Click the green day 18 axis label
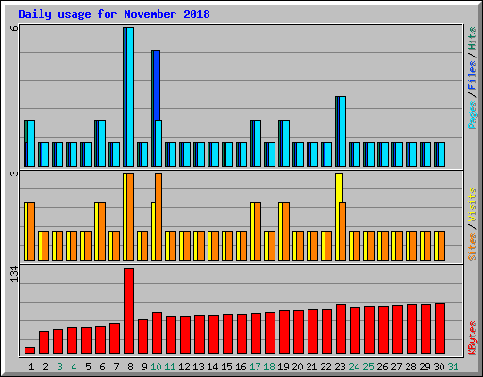 pyautogui.click(x=269, y=367)
